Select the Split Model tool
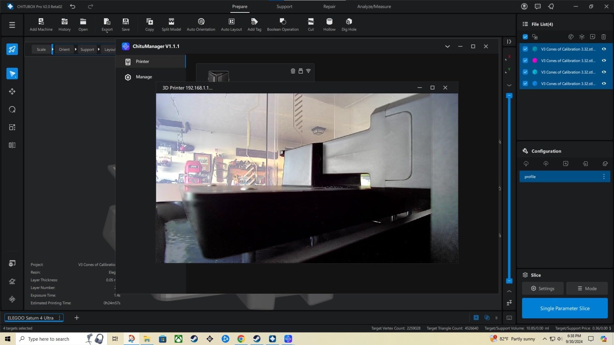The width and height of the screenshot is (614, 345). 171,25
